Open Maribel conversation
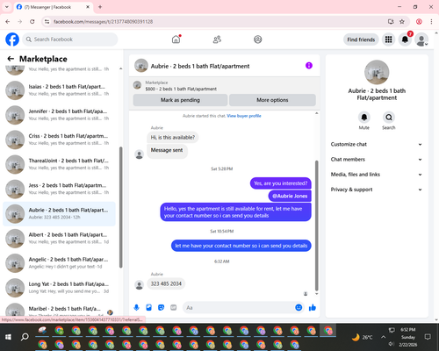Image resolution: width=439 pixels, height=351 pixels. pyautogui.click(x=59, y=310)
